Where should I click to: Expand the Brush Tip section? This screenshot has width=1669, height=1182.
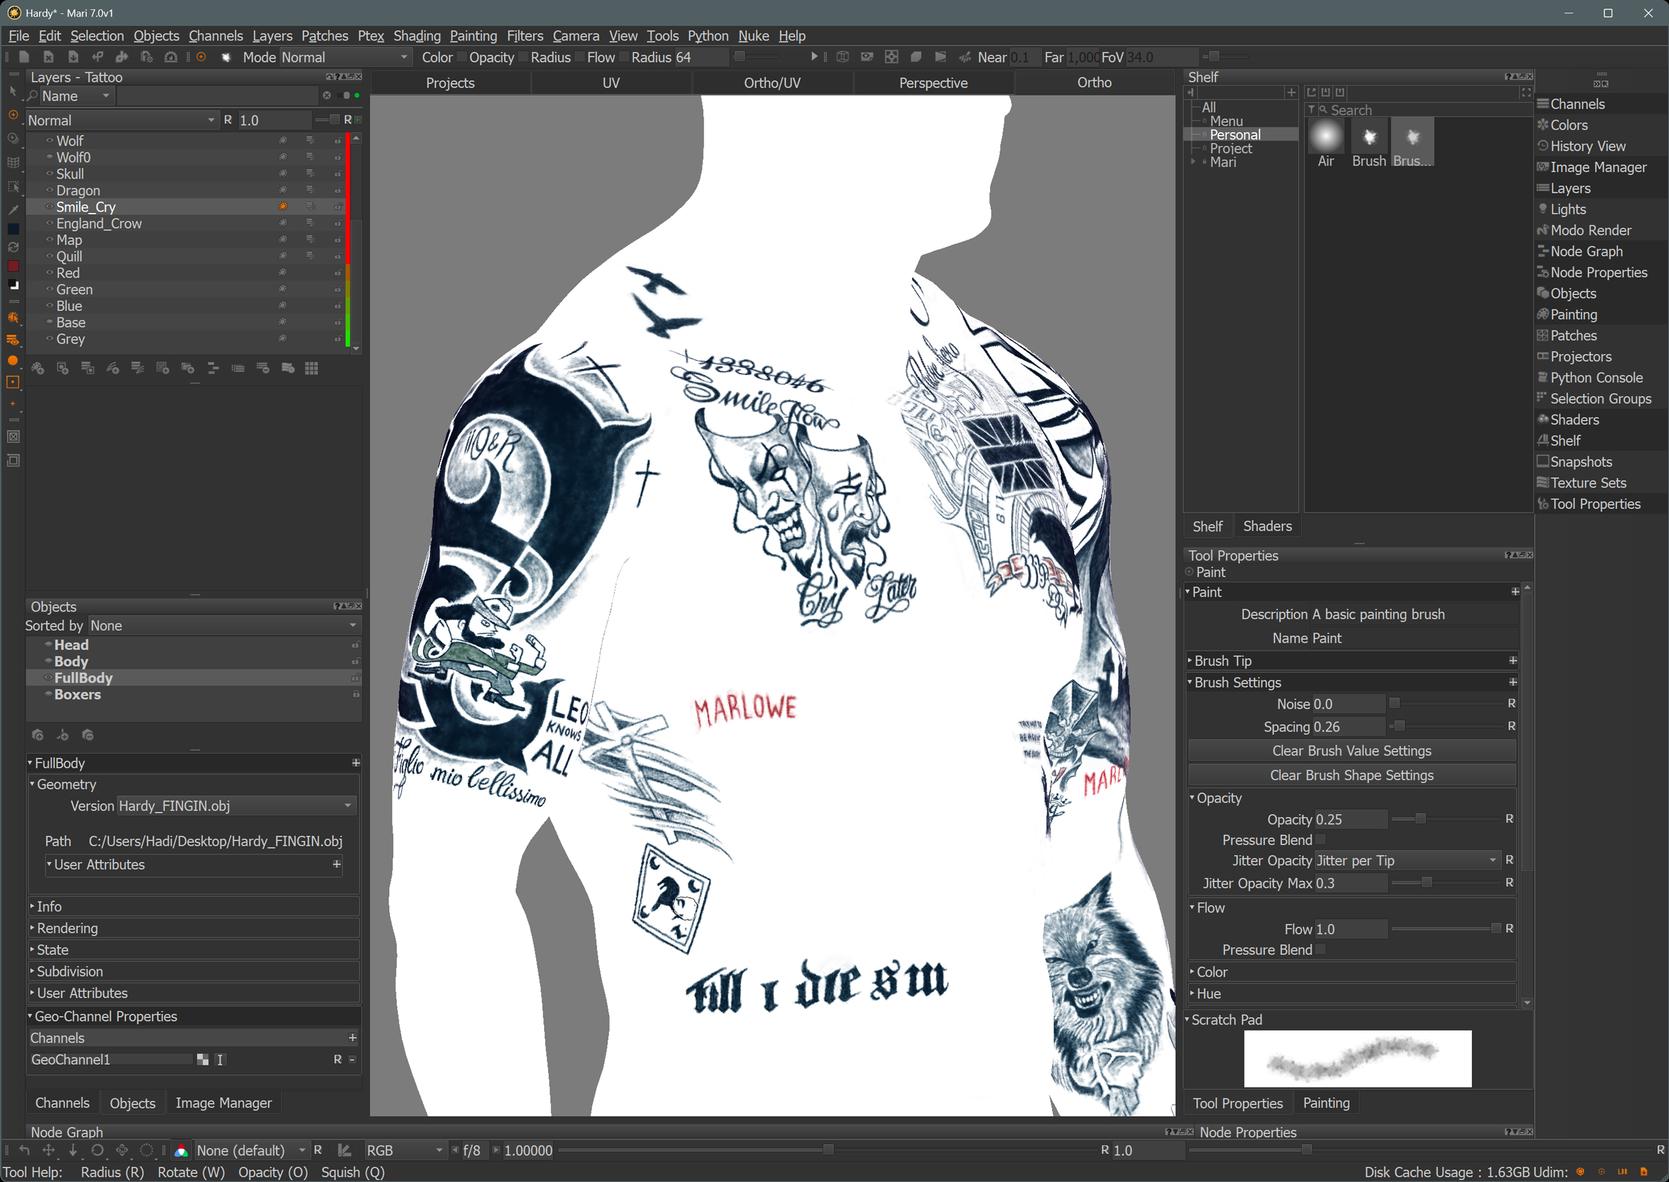click(x=1223, y=661)
